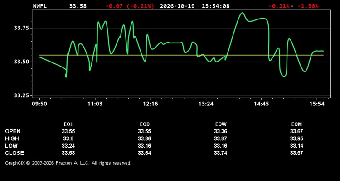Click the EOW column header
This screenshot has height=181, width=340.
point(221,124)
